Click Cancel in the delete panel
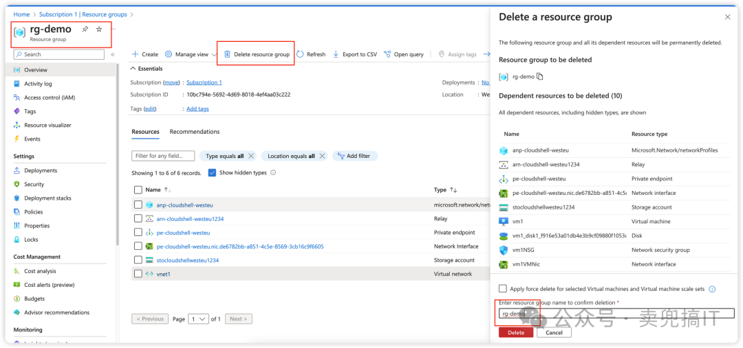The width and height of the screenshot is (743, 348). tap(554, 332)
